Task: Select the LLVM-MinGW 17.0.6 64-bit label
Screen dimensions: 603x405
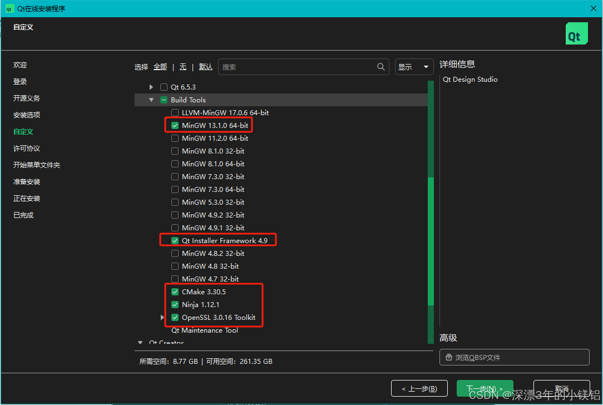Action: (x=225, y=113)
